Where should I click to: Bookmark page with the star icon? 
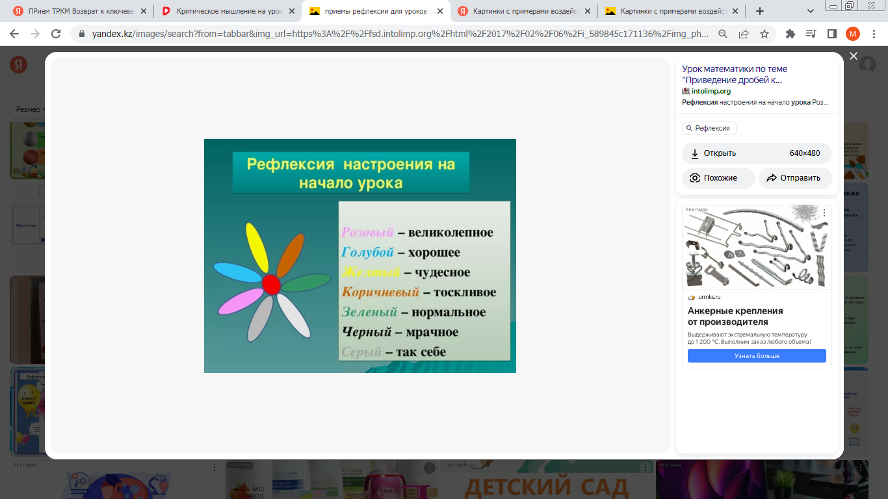[x=764, y=34]
